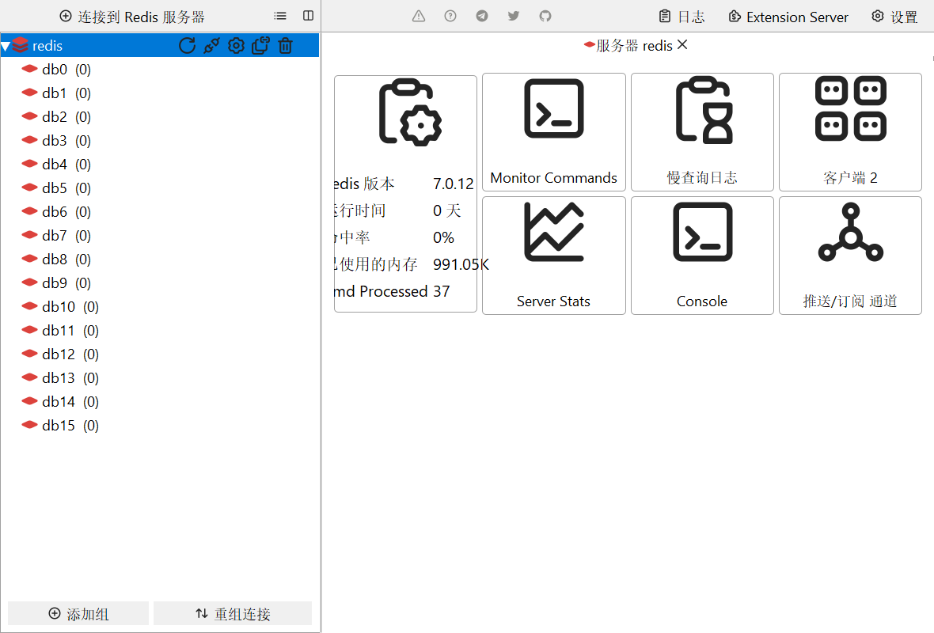Open the Monitor Commands panel
This screenshot has width=934, height=633.
pyautogui.click(x=553, y=132)
